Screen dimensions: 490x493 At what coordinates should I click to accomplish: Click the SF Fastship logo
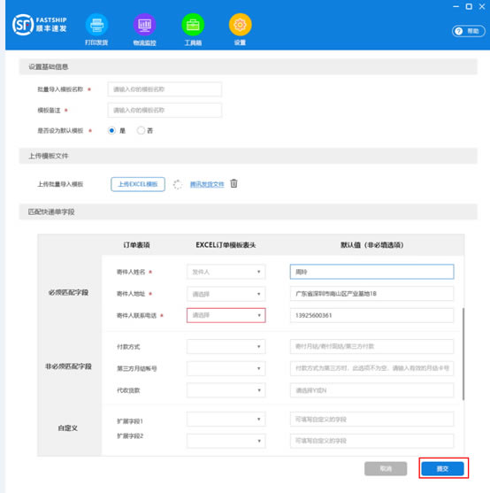(x=40, y=25)
